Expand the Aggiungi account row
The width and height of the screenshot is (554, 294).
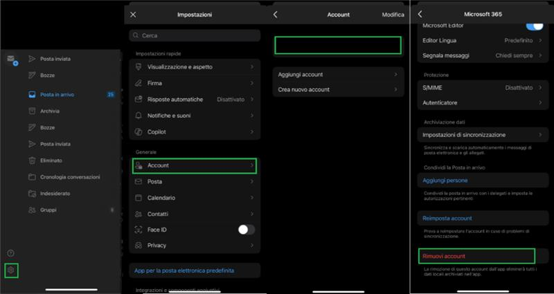coord(338,75)
